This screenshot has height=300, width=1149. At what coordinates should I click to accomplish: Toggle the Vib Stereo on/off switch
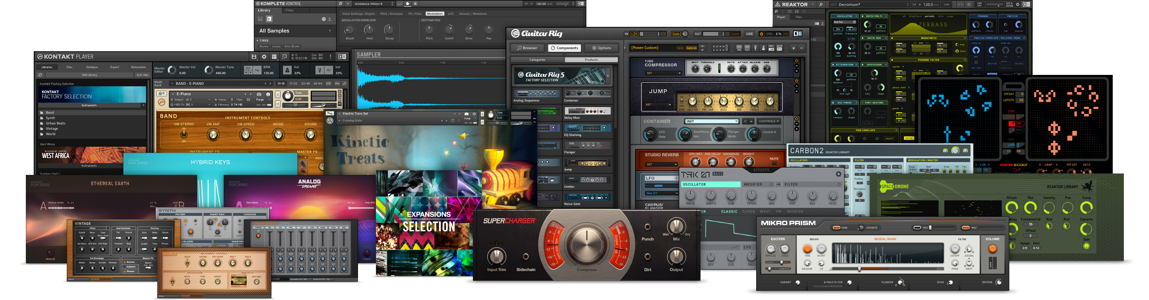(x=184, y=134)
